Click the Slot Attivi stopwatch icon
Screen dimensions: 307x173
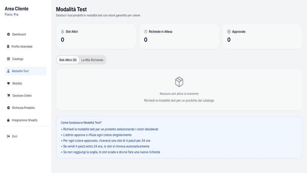(x=62, y=32)
